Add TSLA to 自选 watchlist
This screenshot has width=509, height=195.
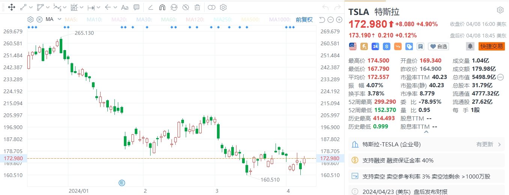click(438, 46)
